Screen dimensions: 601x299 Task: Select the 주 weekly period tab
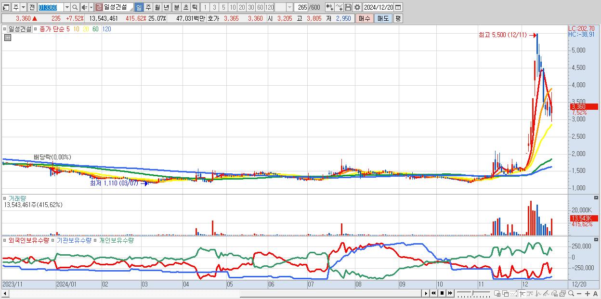148,7
